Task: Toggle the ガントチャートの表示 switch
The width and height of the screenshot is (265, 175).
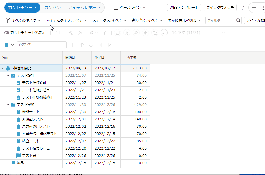Action: coord(6,33)
